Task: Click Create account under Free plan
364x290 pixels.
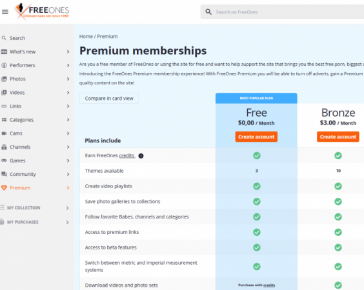Action: coord(256,137)
